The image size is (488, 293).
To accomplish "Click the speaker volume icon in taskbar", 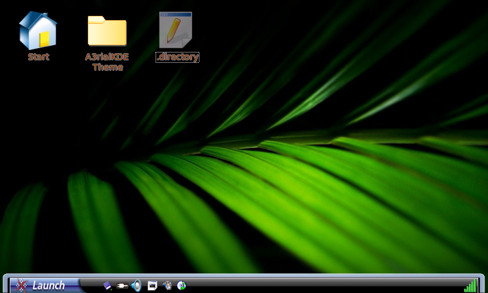I will 136,285.
